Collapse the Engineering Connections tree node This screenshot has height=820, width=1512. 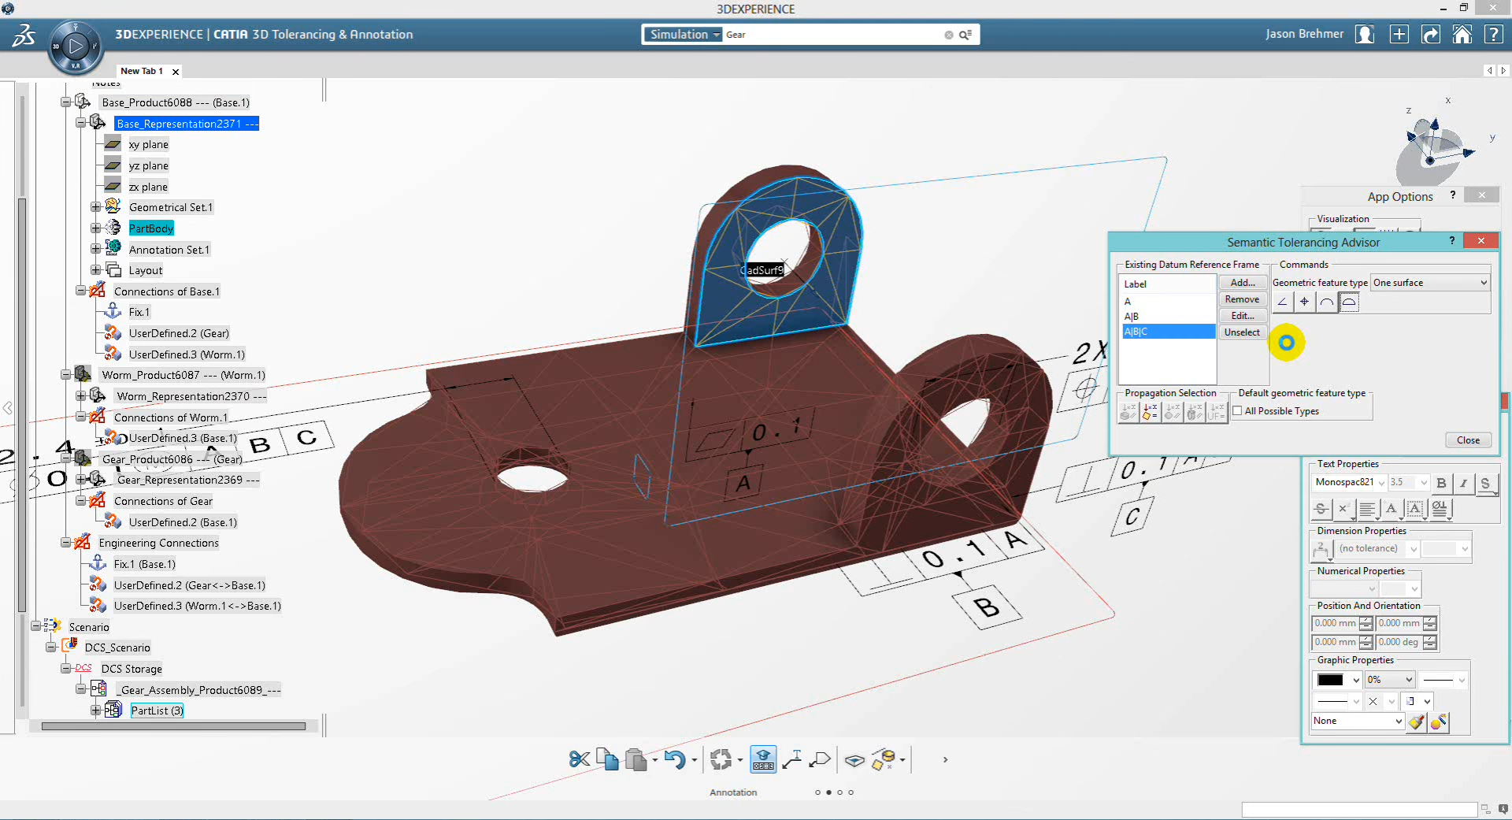click(x=66, y=543)
